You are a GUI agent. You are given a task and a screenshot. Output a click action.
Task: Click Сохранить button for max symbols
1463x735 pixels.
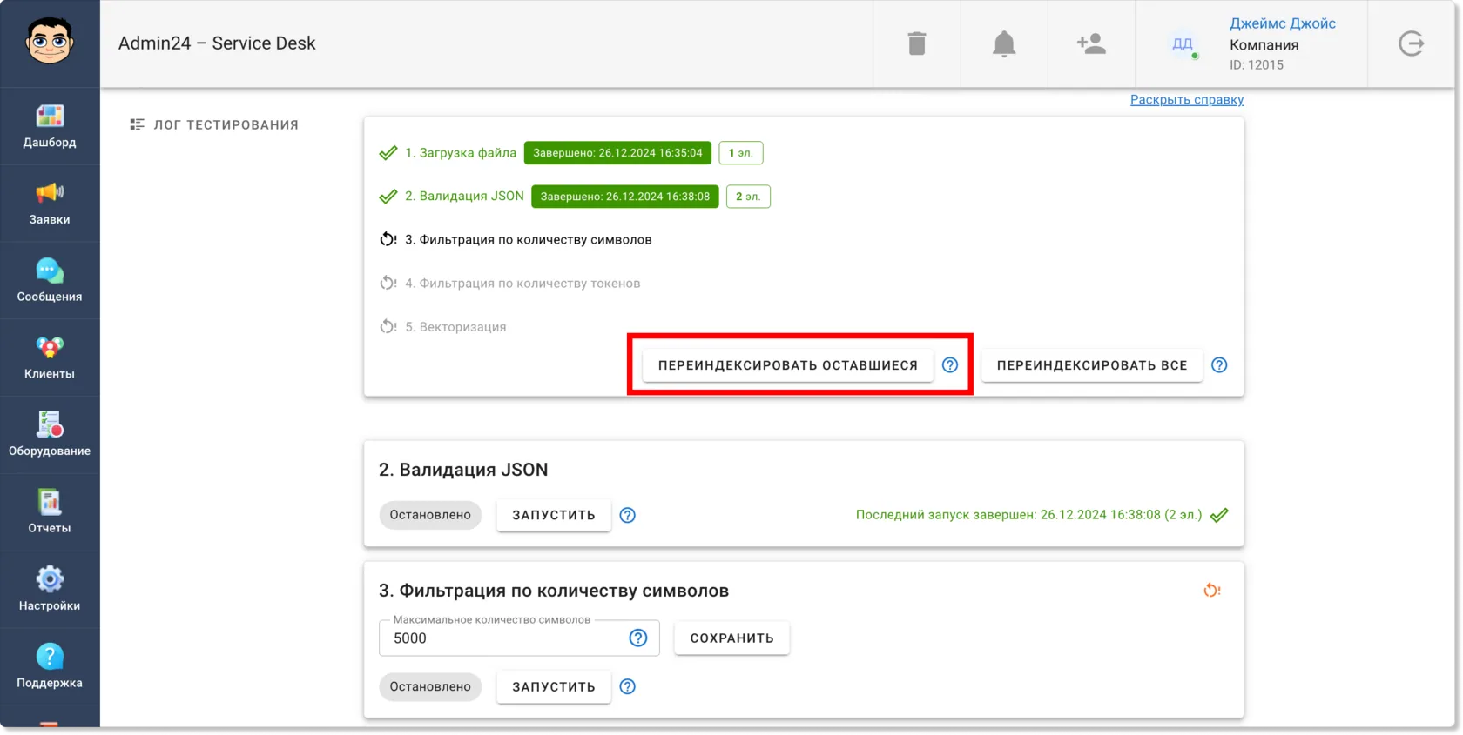(731, 638)
